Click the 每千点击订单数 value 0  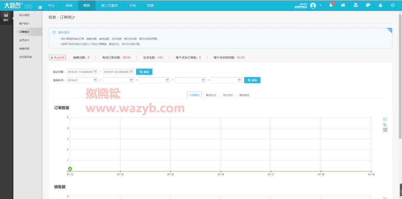point(200,58)
